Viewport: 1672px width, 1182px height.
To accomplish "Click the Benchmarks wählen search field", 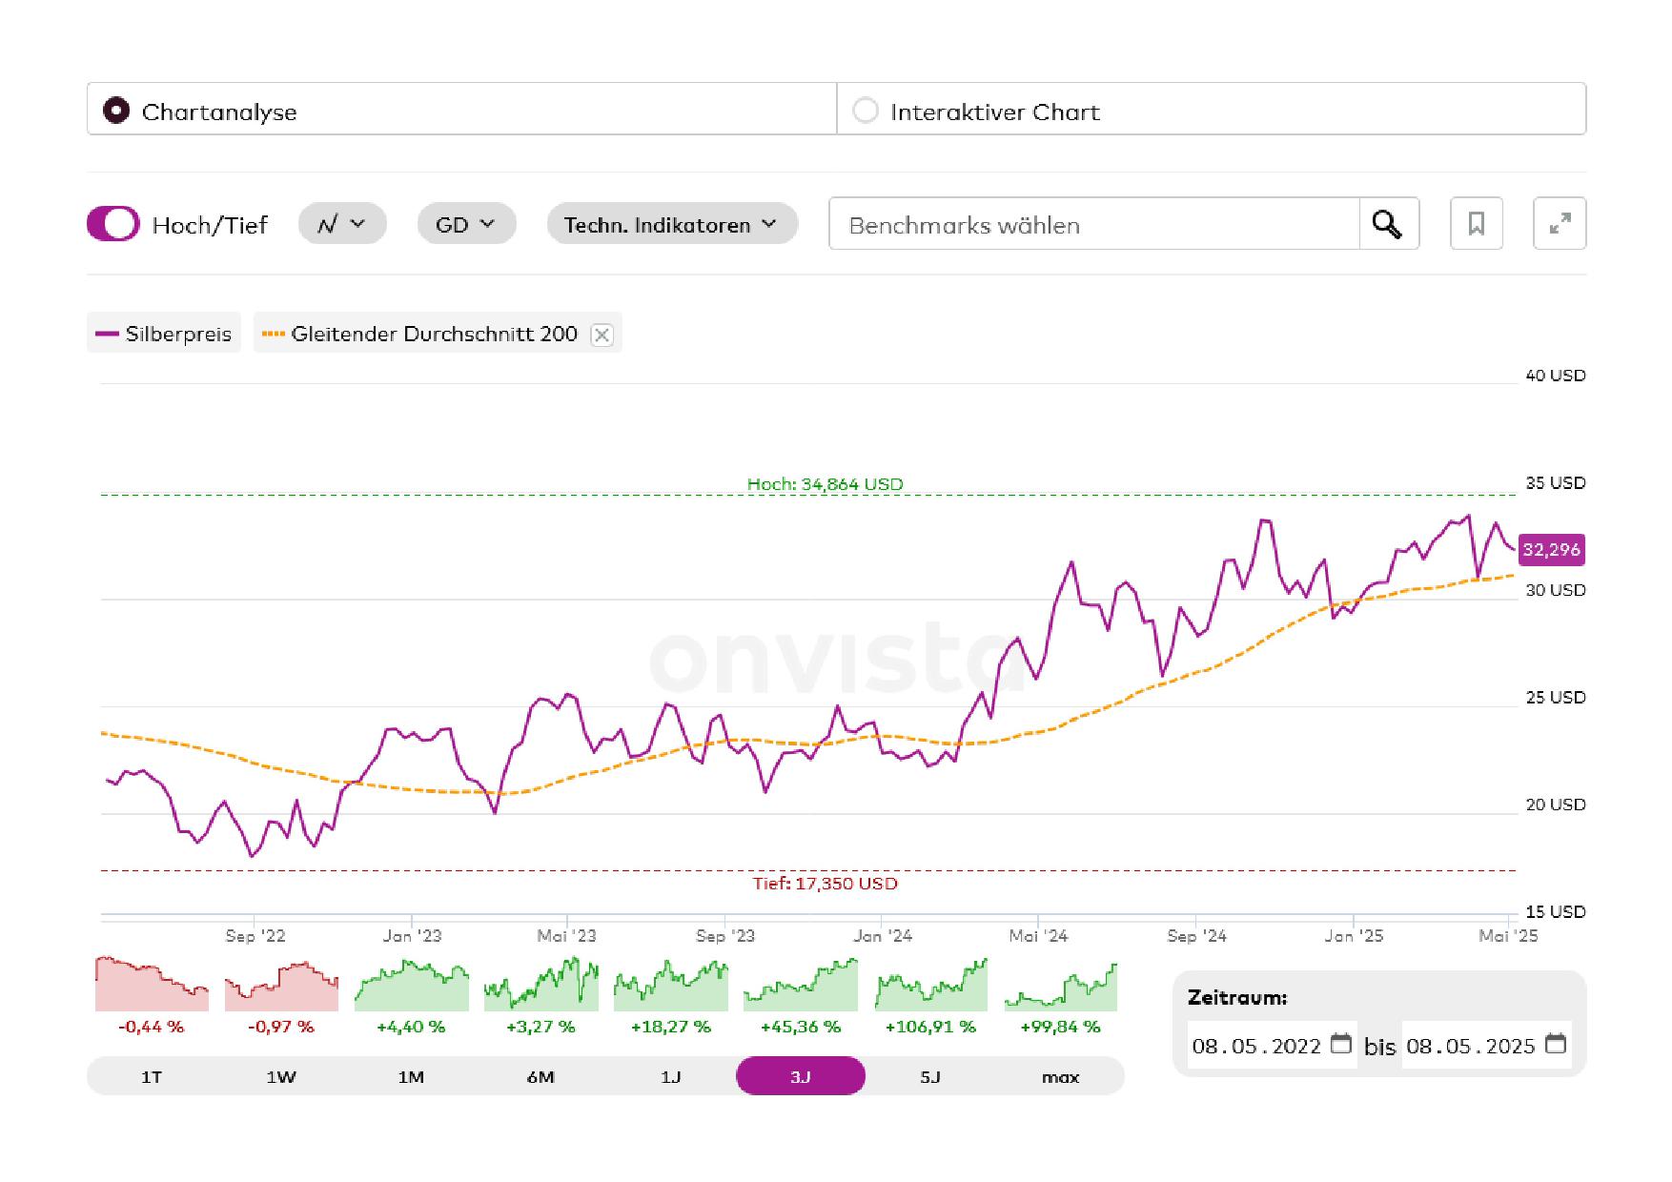I will 1092,225.
